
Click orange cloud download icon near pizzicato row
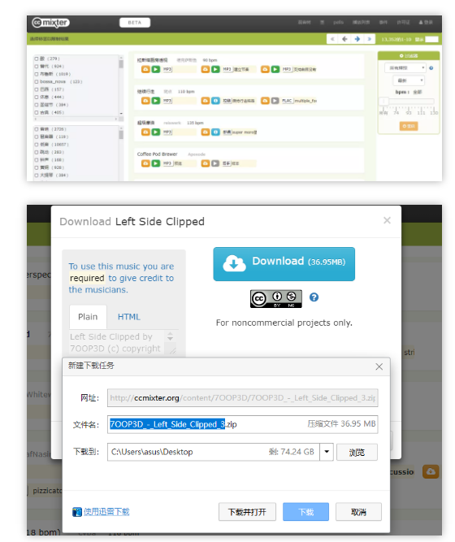(x=431, y=471)
